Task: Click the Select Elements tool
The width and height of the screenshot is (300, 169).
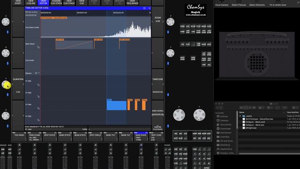Action: coord(257,3)
